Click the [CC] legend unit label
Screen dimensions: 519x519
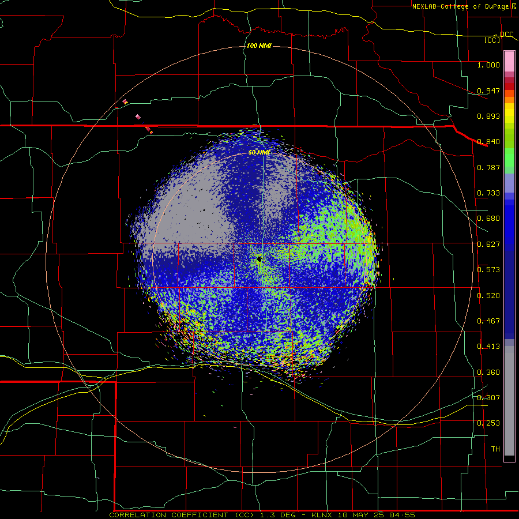point(492,40)
